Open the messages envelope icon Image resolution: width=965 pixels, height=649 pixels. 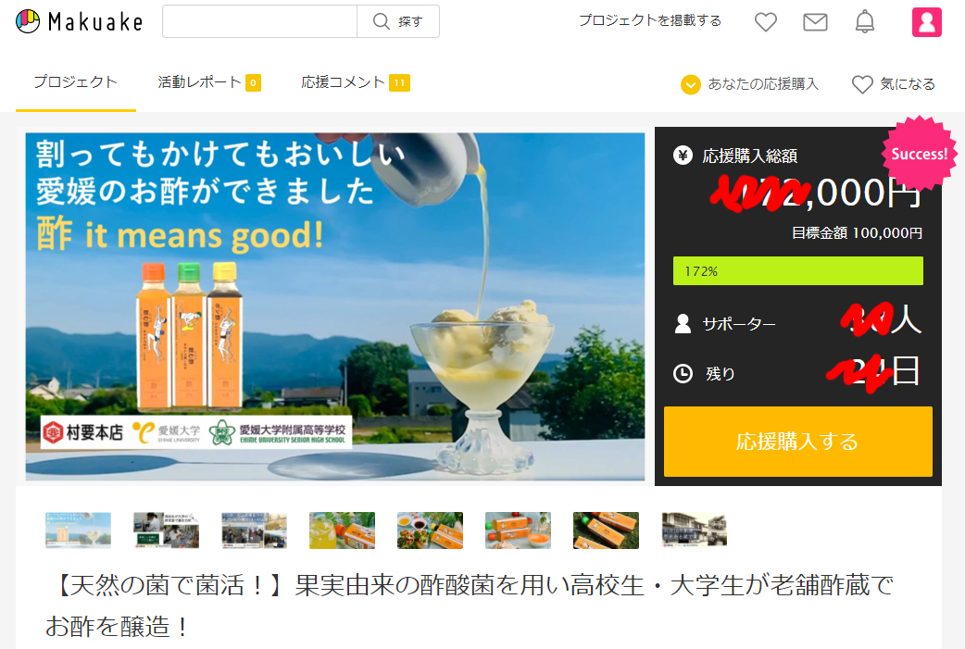(x=815, y=22)
